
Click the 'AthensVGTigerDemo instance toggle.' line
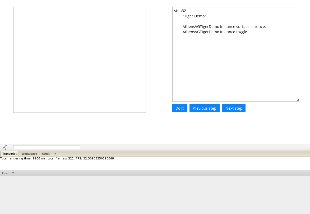[215, 32]
